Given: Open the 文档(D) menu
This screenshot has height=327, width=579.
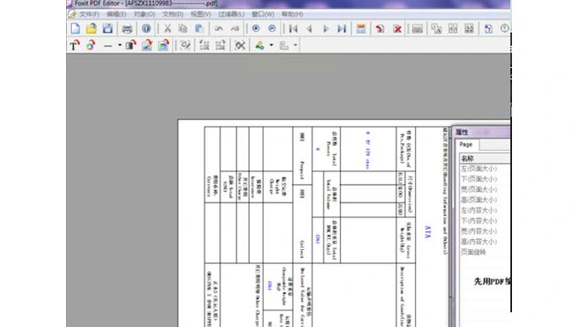Looking at the screenshot, I should point(173,14).
